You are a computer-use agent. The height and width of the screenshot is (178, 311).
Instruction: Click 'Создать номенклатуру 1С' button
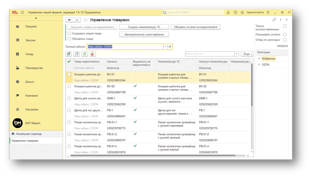[x=144, y=27]
